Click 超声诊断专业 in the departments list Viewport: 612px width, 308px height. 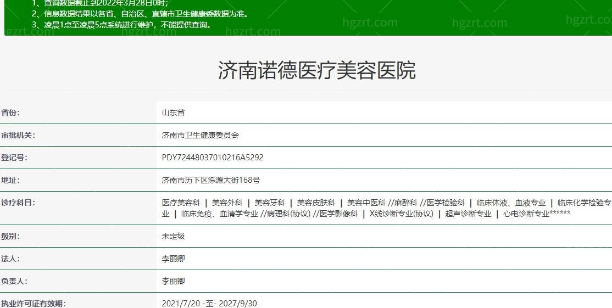pyautogui.click(x=468, y=214)
